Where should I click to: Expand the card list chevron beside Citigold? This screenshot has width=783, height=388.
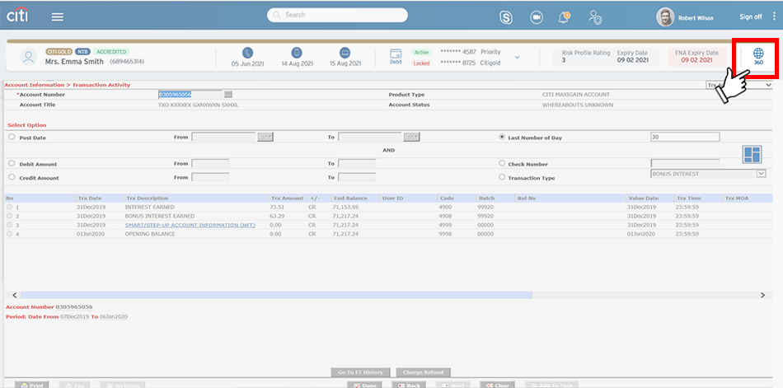[517, 57]
